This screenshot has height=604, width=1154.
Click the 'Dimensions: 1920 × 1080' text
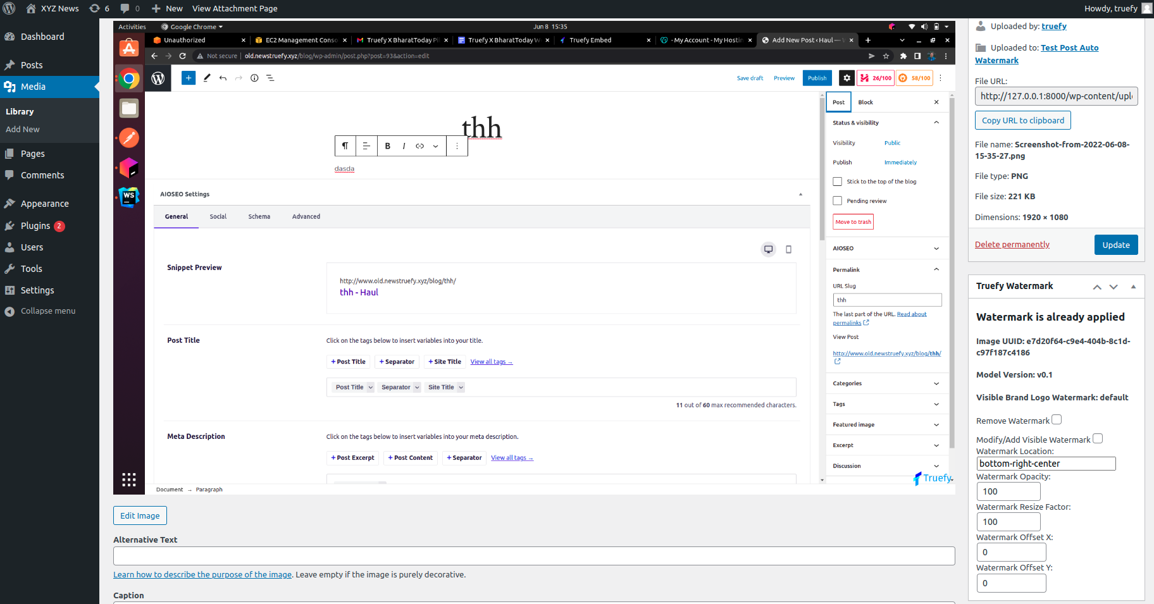1022,218
